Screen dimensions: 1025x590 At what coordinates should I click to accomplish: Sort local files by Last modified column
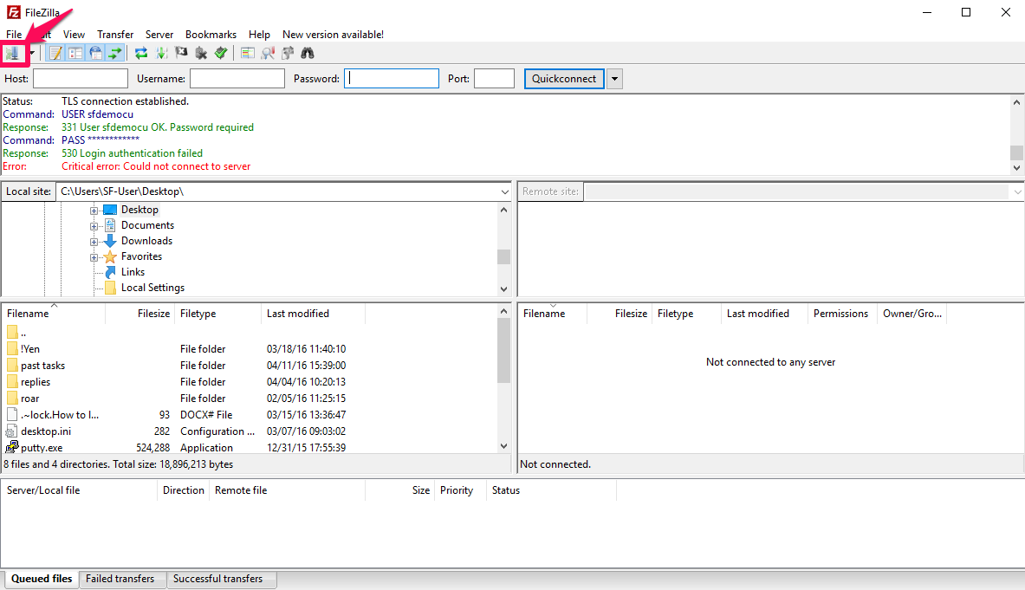pos(313,314)
